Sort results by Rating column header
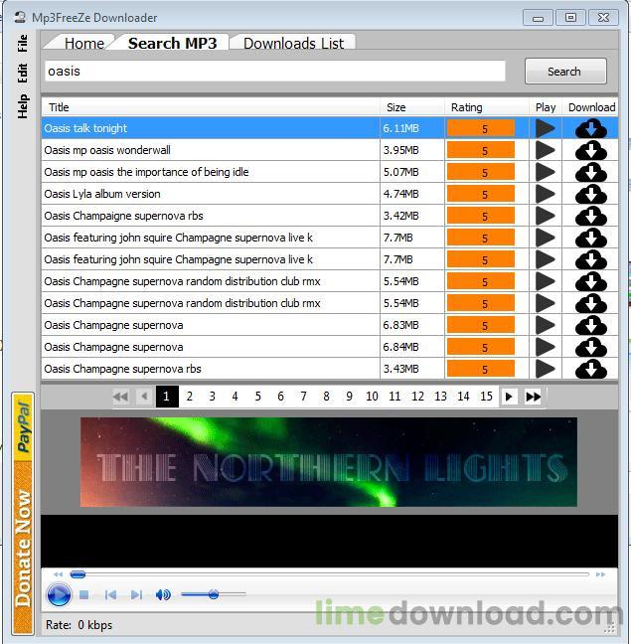This screenshot has width=631, height=644. tap(487, 107)
